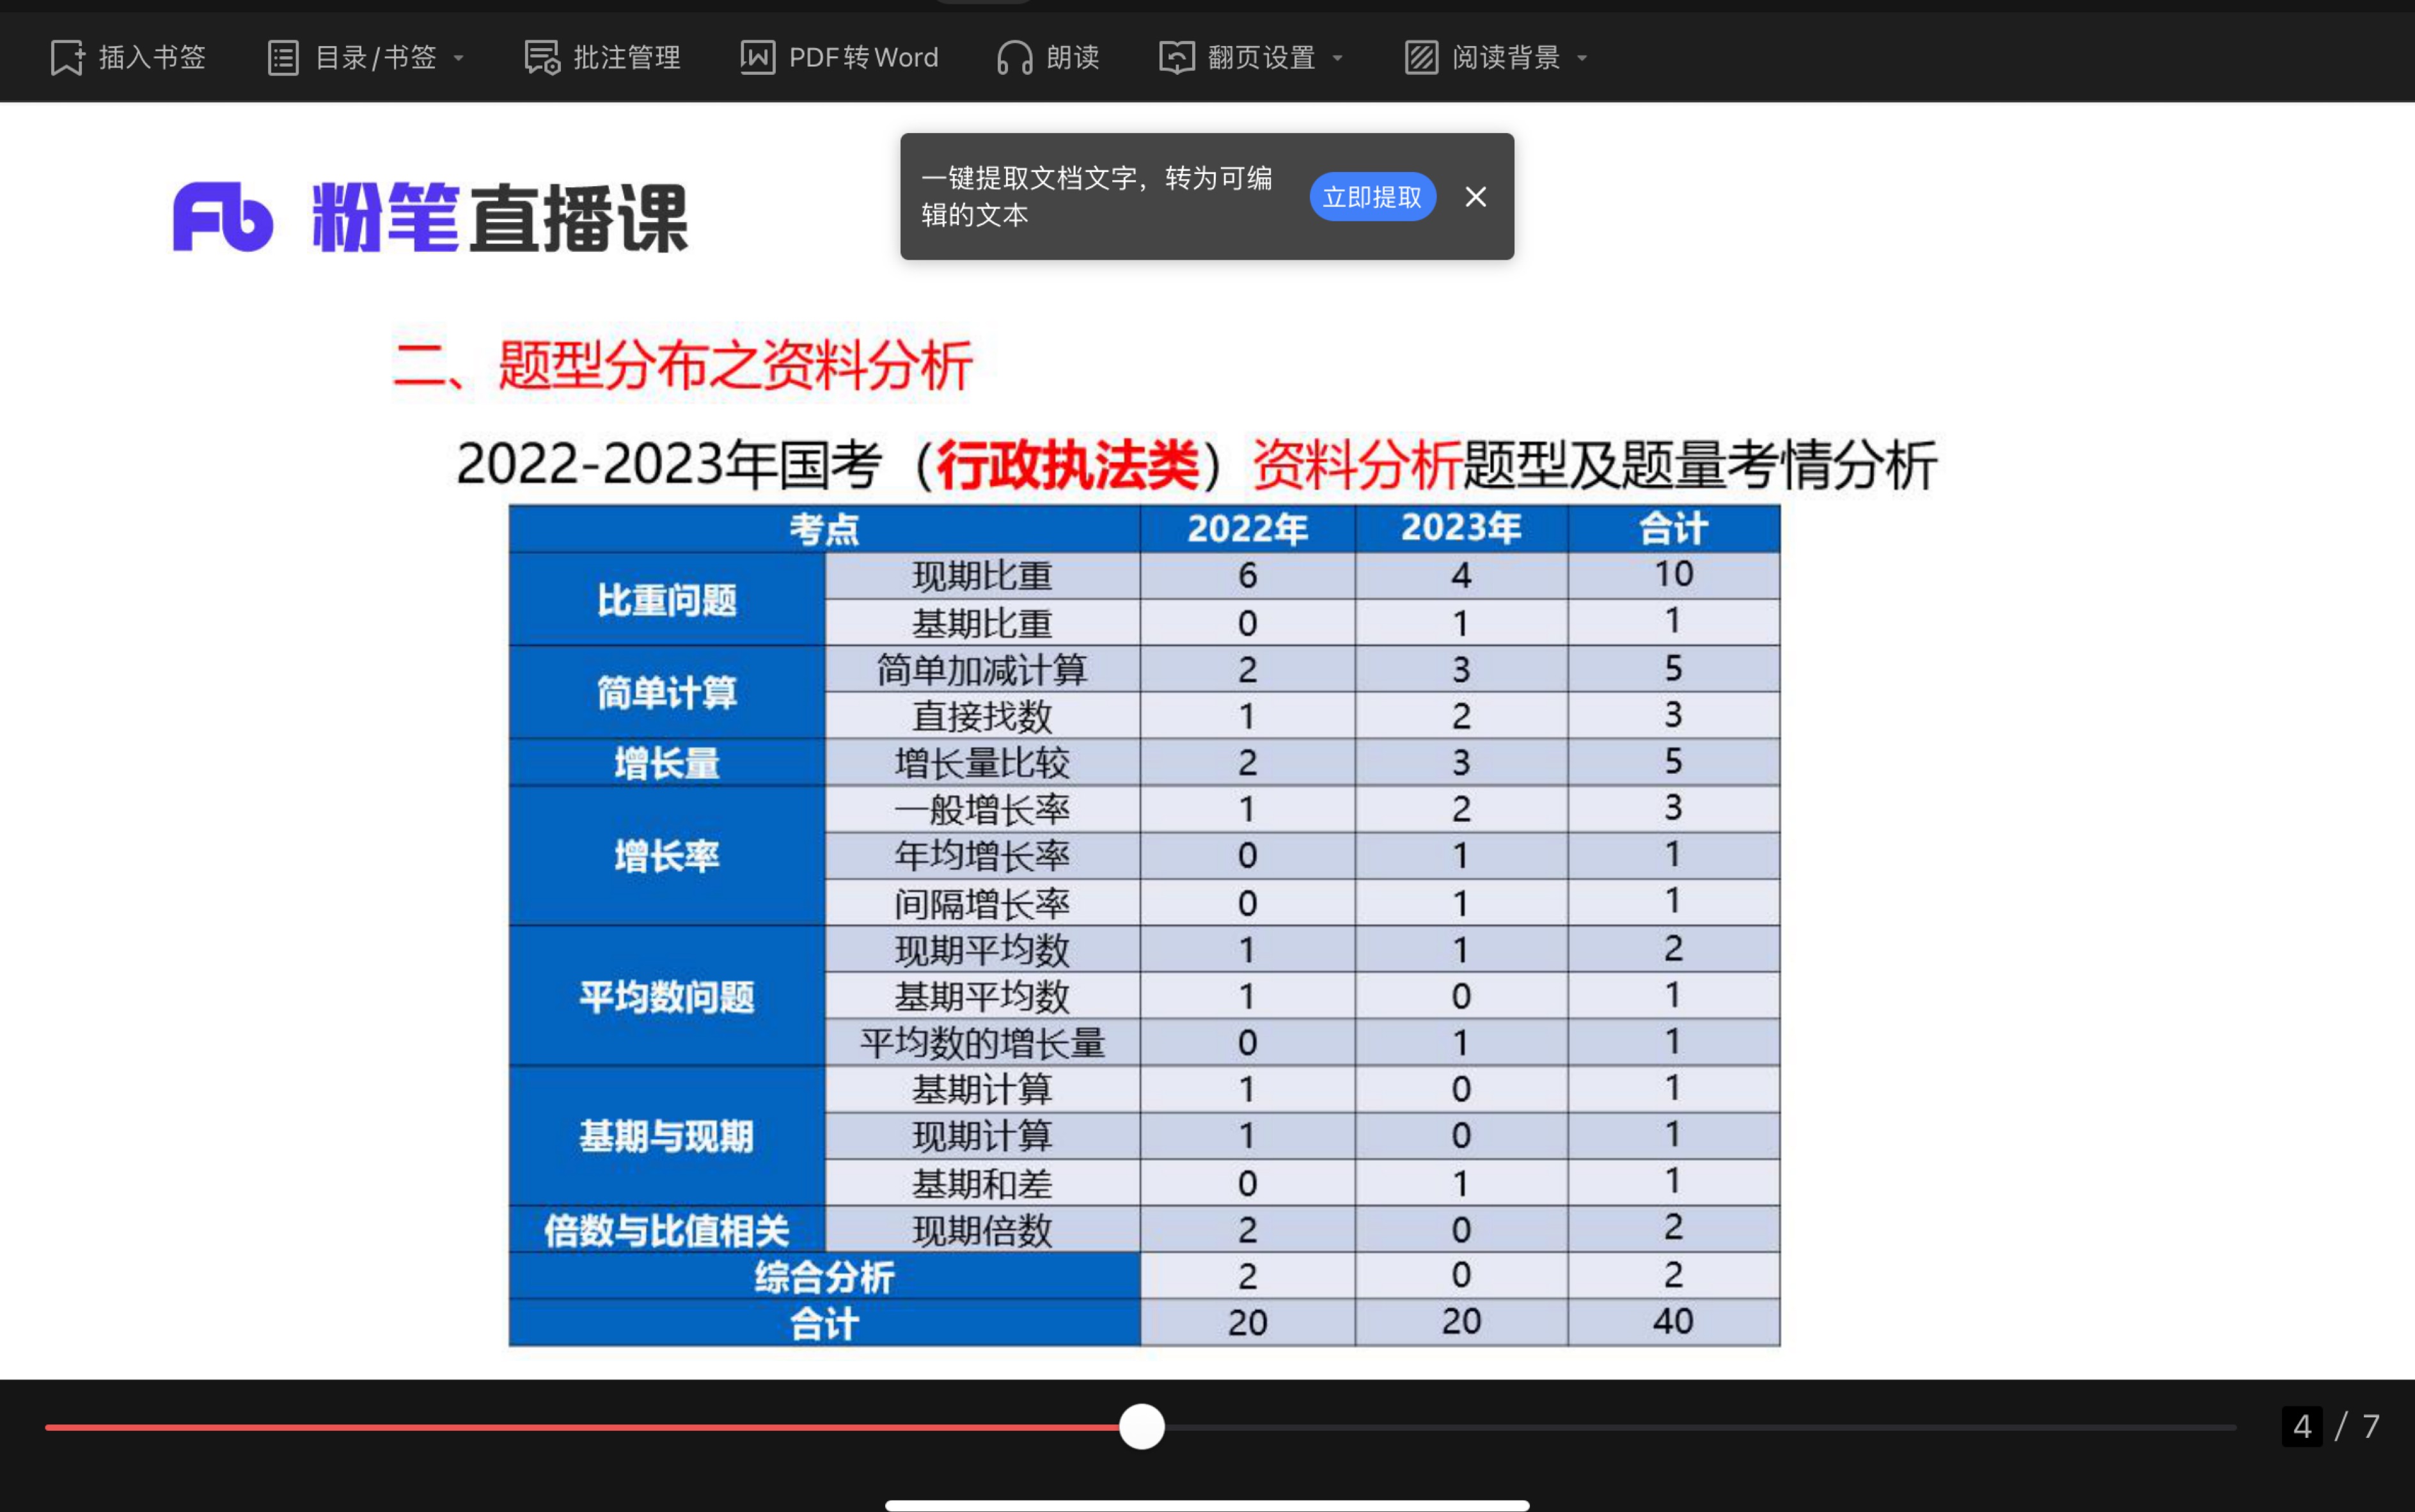Click the 简单计算 category cell
The width and height of the screenshot is (2415, 1512).
coord(667,692)
